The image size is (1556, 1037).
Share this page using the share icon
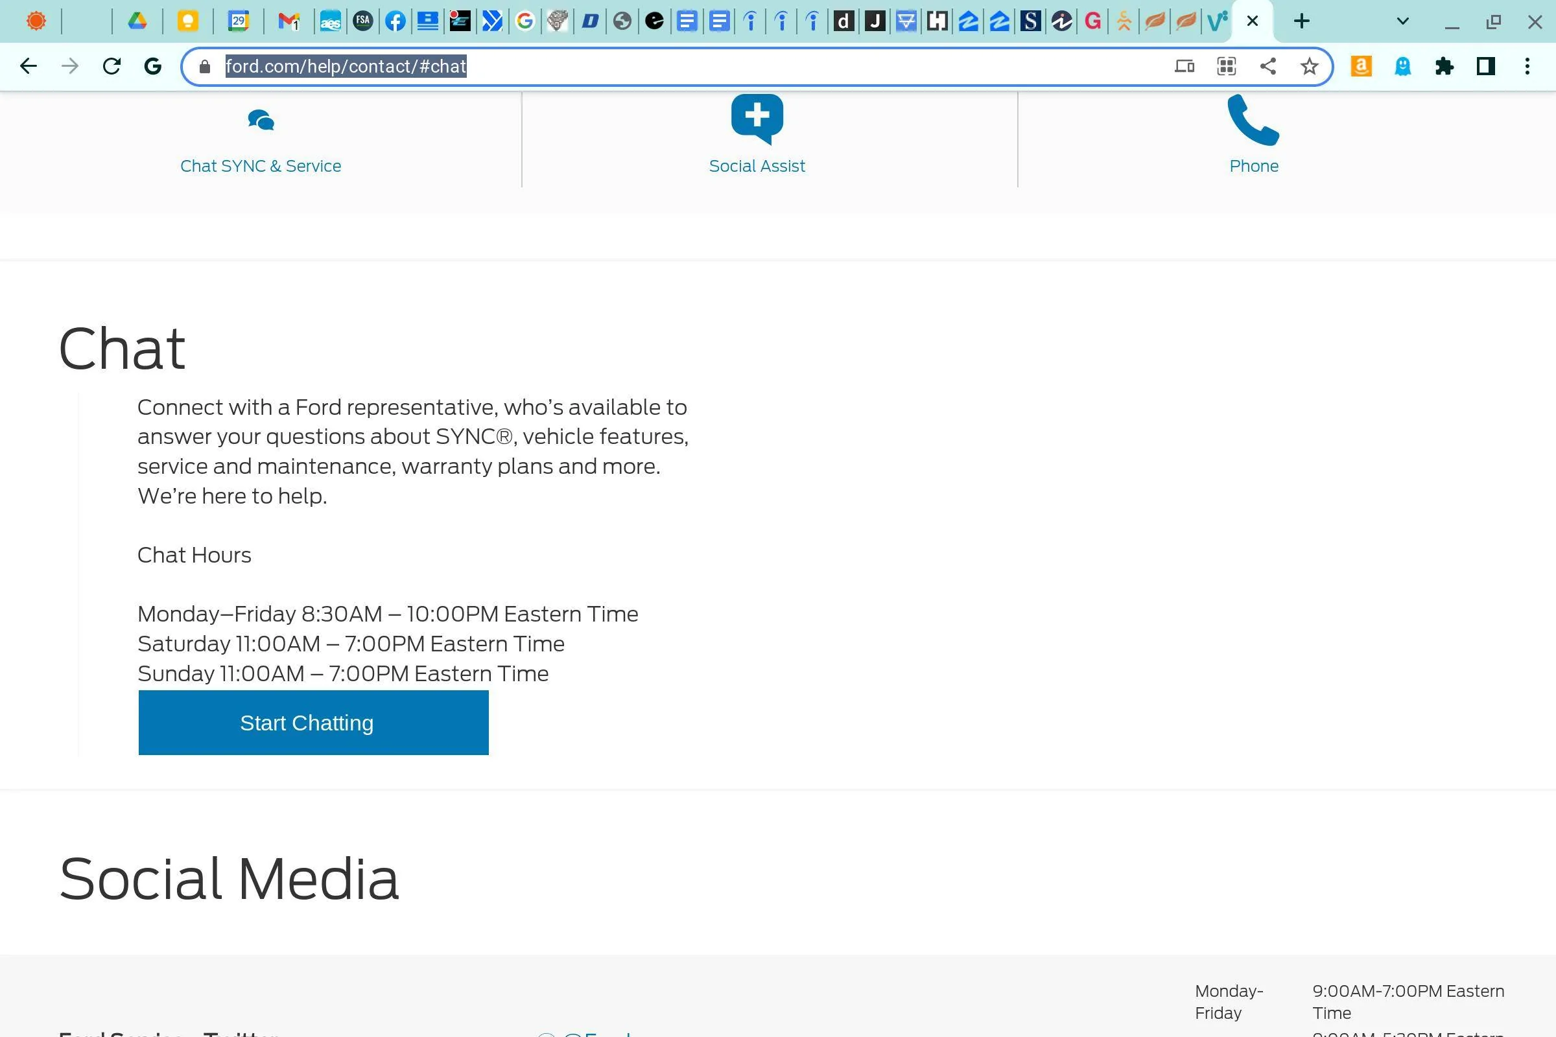pos(1267,66)
